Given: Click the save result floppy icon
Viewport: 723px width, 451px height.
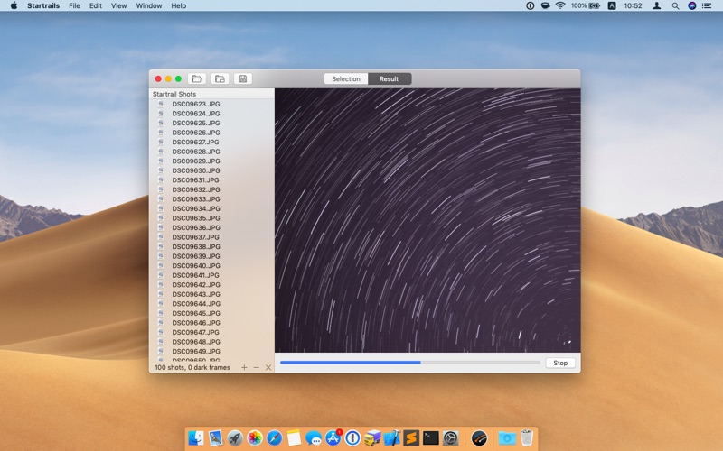Looking at the screenshot, I should (x=243, y=78).
